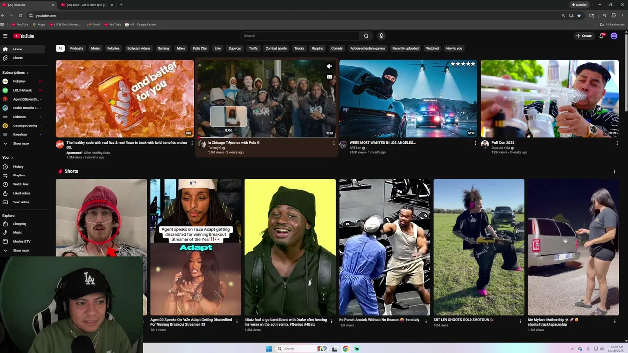The image size is (628, 353).
Task: Unmute the Polo G video preview
Action: [x=329, y=66]
